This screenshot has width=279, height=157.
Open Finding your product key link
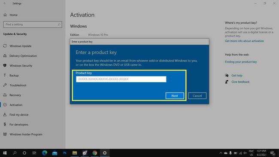(x=241, y=62)
